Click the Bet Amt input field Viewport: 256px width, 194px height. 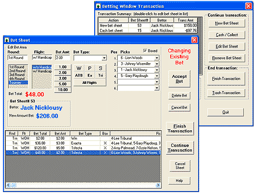62,58
